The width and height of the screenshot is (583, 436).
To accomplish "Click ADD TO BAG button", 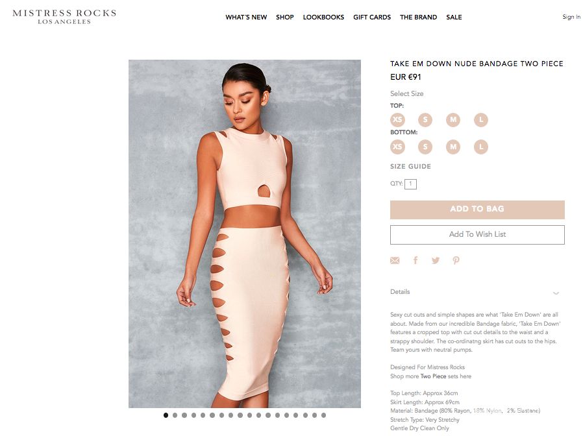I will 477,210.
